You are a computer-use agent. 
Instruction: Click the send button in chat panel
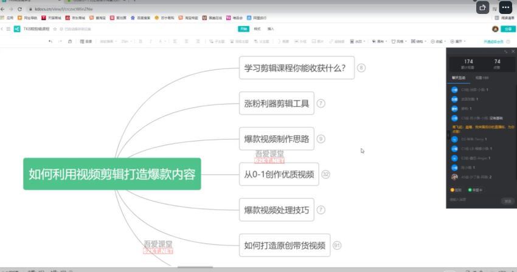506,201
